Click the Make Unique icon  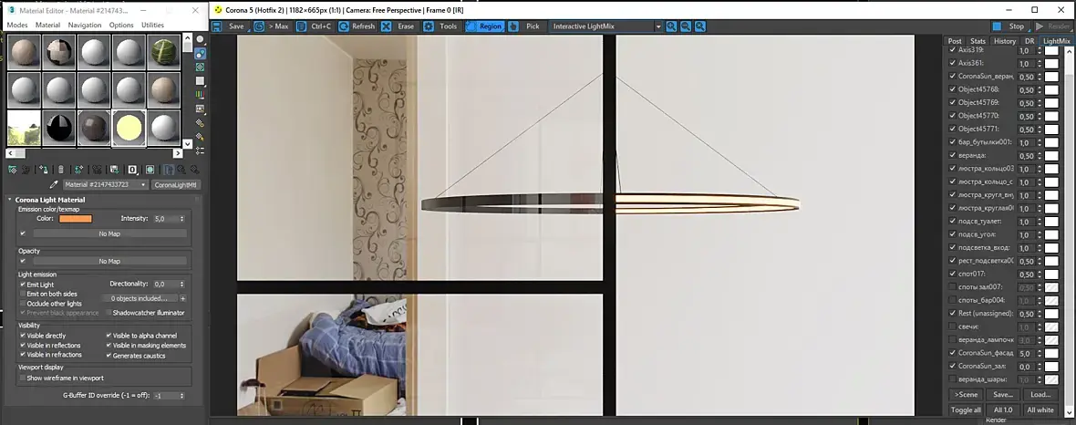click(97, 170)
